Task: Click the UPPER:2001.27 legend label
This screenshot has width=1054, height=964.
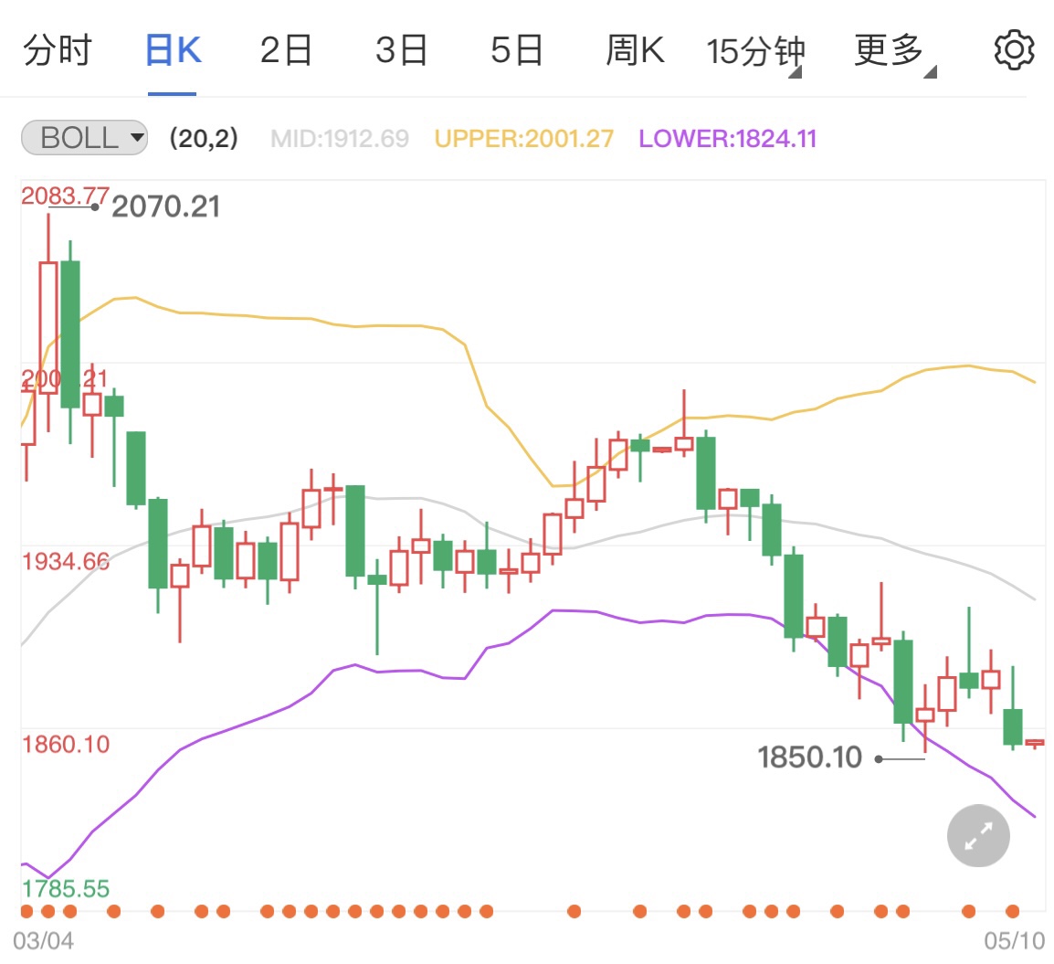Action: click(524, 139)
